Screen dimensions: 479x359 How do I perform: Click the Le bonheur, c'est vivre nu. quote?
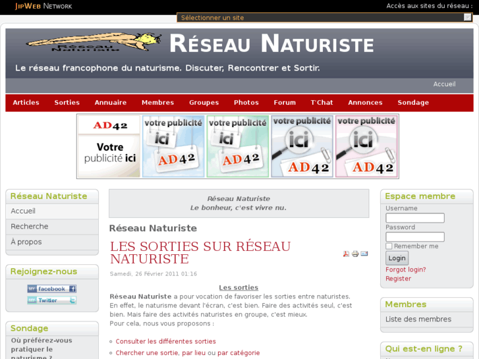pyautogui.click(x=239, y=207)
